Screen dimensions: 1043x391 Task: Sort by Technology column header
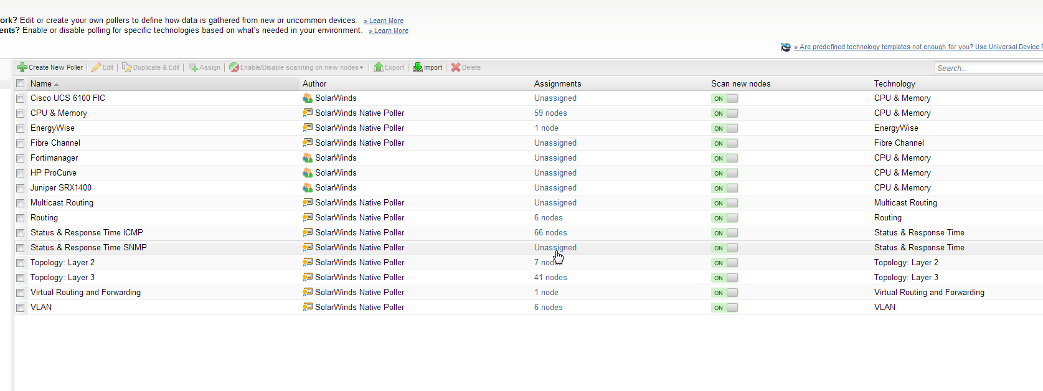(x=895, y=83)
